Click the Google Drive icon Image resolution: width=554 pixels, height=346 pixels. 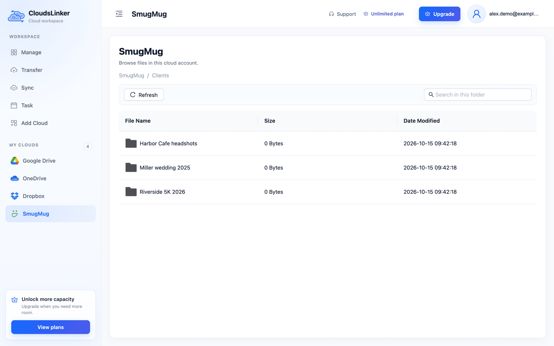tap(15, 161)
